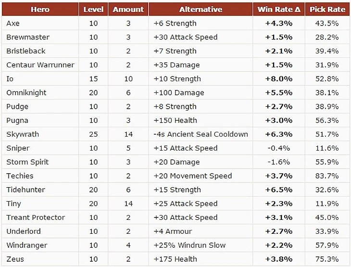
Task: Click the Pick Rate column header
Action: pyautogui.click(x=327, y=9)
